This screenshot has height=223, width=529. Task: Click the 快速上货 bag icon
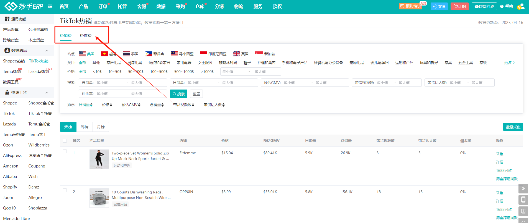(x=7, y=93)
